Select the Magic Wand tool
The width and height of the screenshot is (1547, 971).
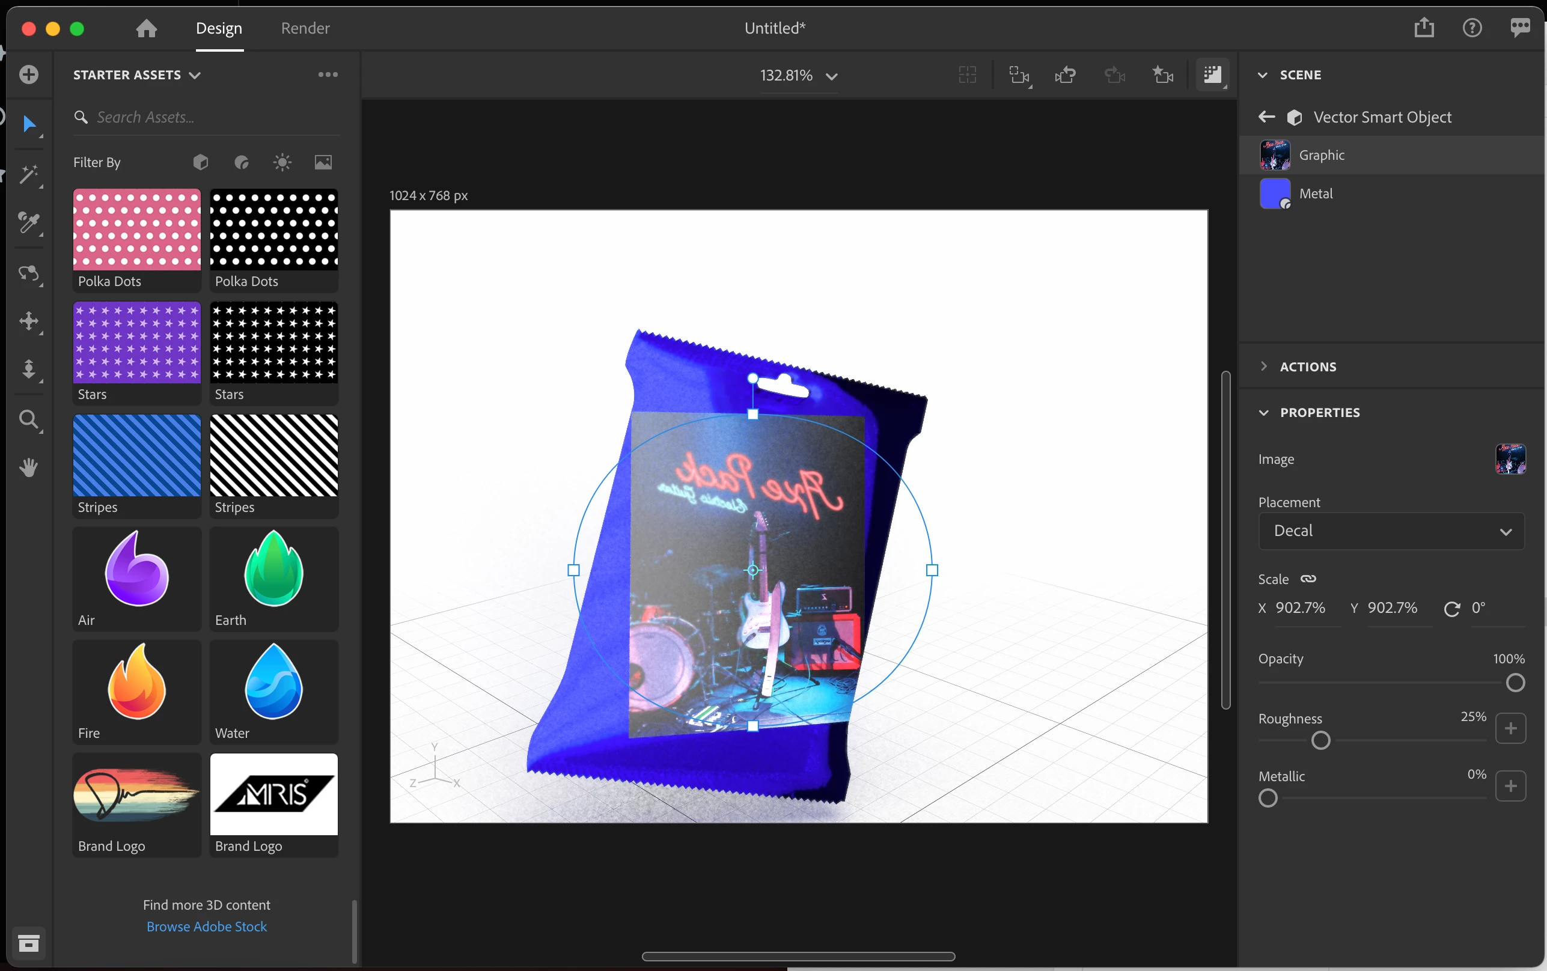tap(29, 174)
